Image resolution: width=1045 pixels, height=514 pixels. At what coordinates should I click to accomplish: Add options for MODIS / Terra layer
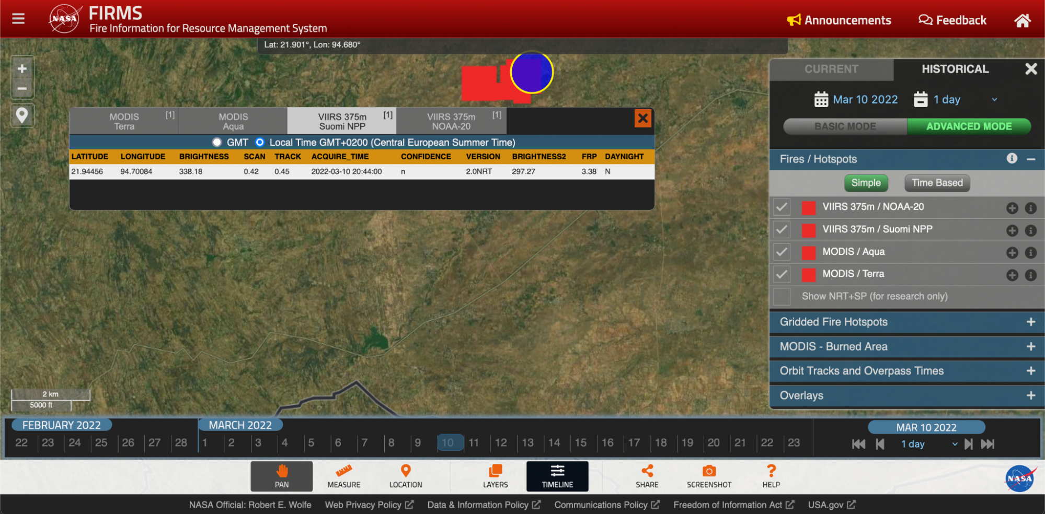tap(1012, 275)
